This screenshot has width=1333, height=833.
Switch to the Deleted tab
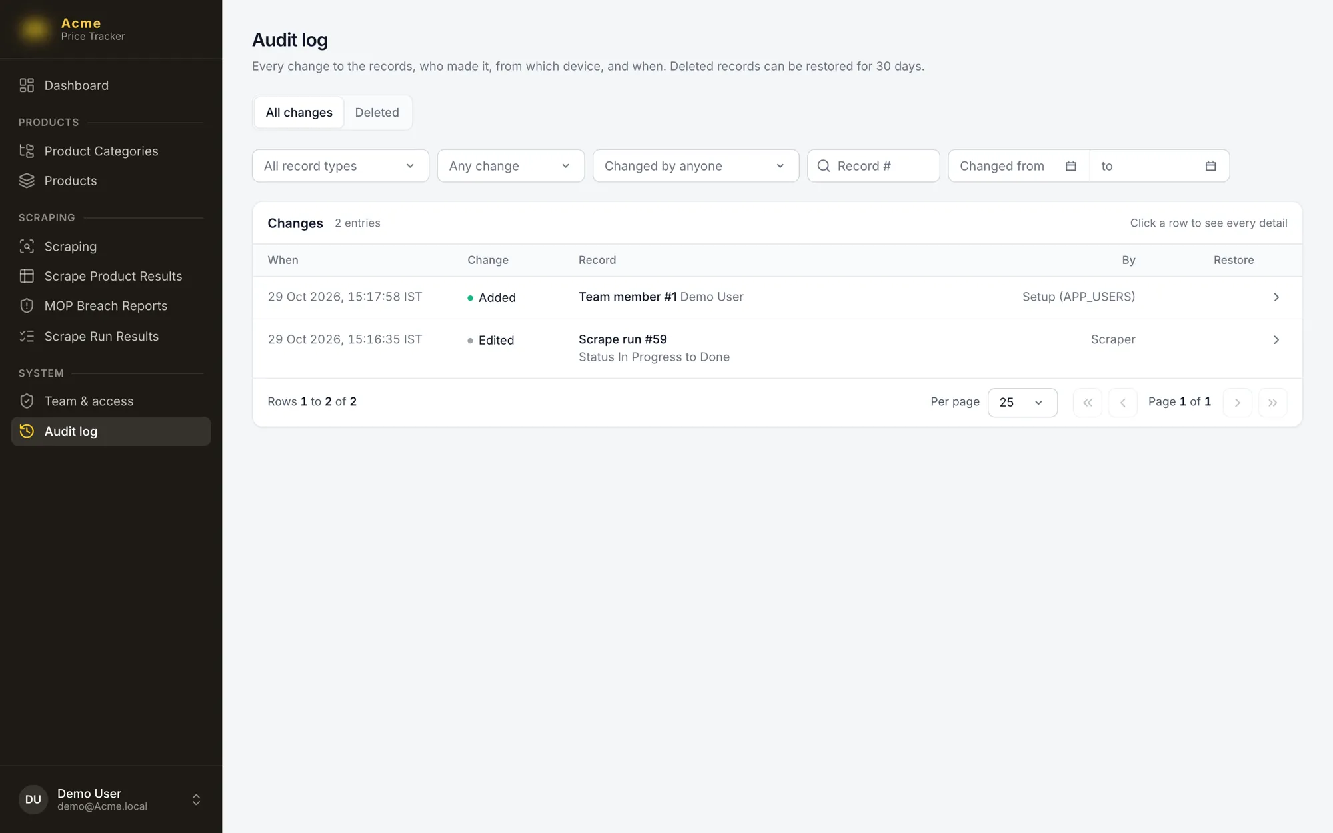(377, 113)
